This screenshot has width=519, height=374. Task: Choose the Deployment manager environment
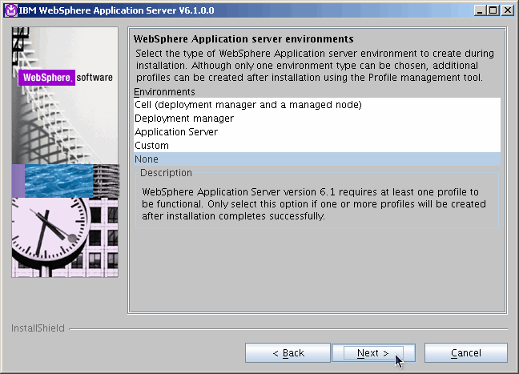184,119
